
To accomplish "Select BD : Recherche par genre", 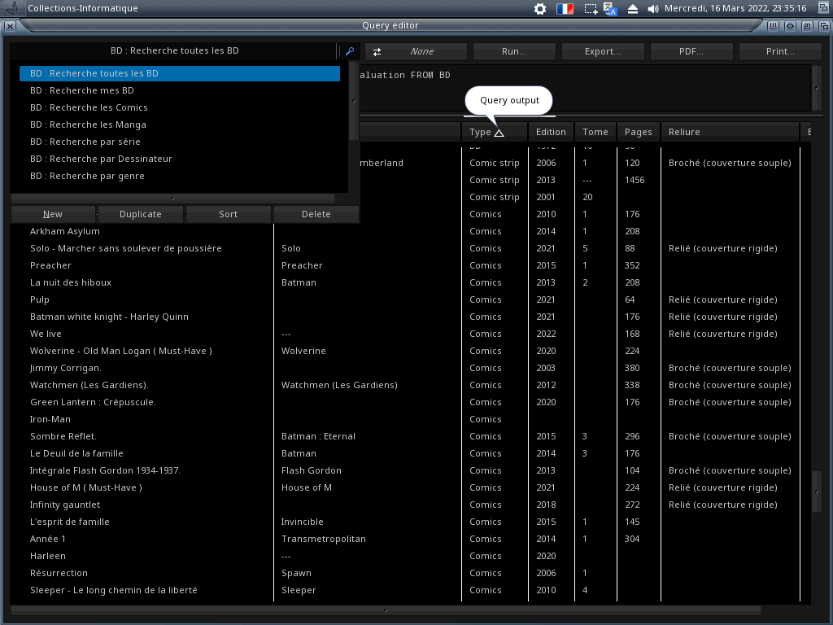I will (x=180, y=176).
